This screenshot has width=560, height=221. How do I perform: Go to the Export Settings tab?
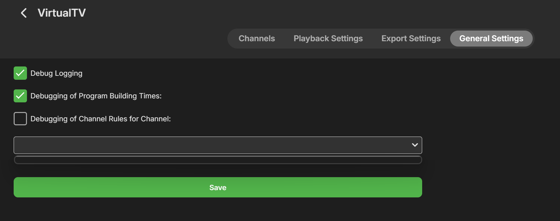pyautogui.click(x=411, y=39)
